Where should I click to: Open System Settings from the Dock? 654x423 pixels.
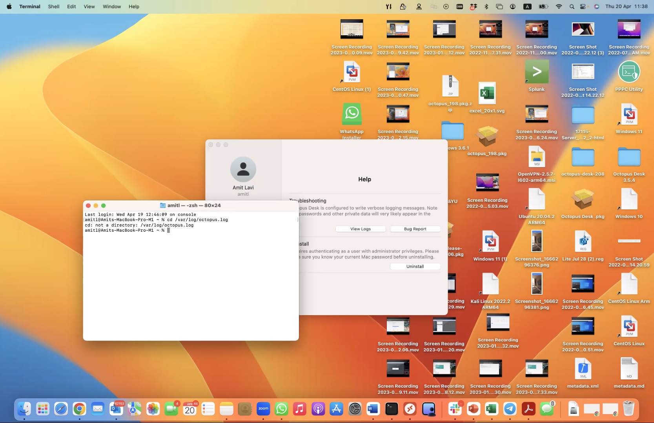pos(355,409)
